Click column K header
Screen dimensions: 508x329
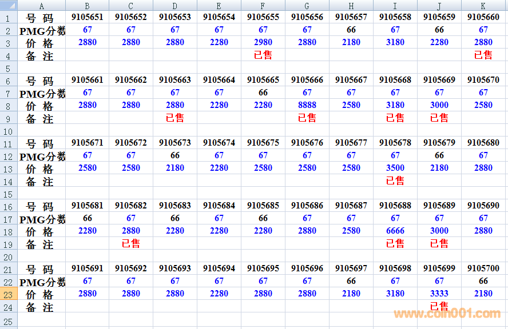pyautogui.click(x=483, y=6)
